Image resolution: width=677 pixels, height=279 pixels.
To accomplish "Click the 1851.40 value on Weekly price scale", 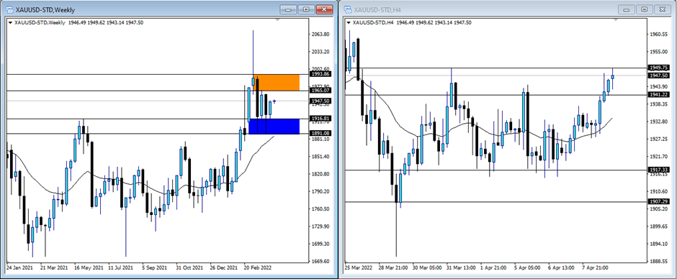I will 320,157.
